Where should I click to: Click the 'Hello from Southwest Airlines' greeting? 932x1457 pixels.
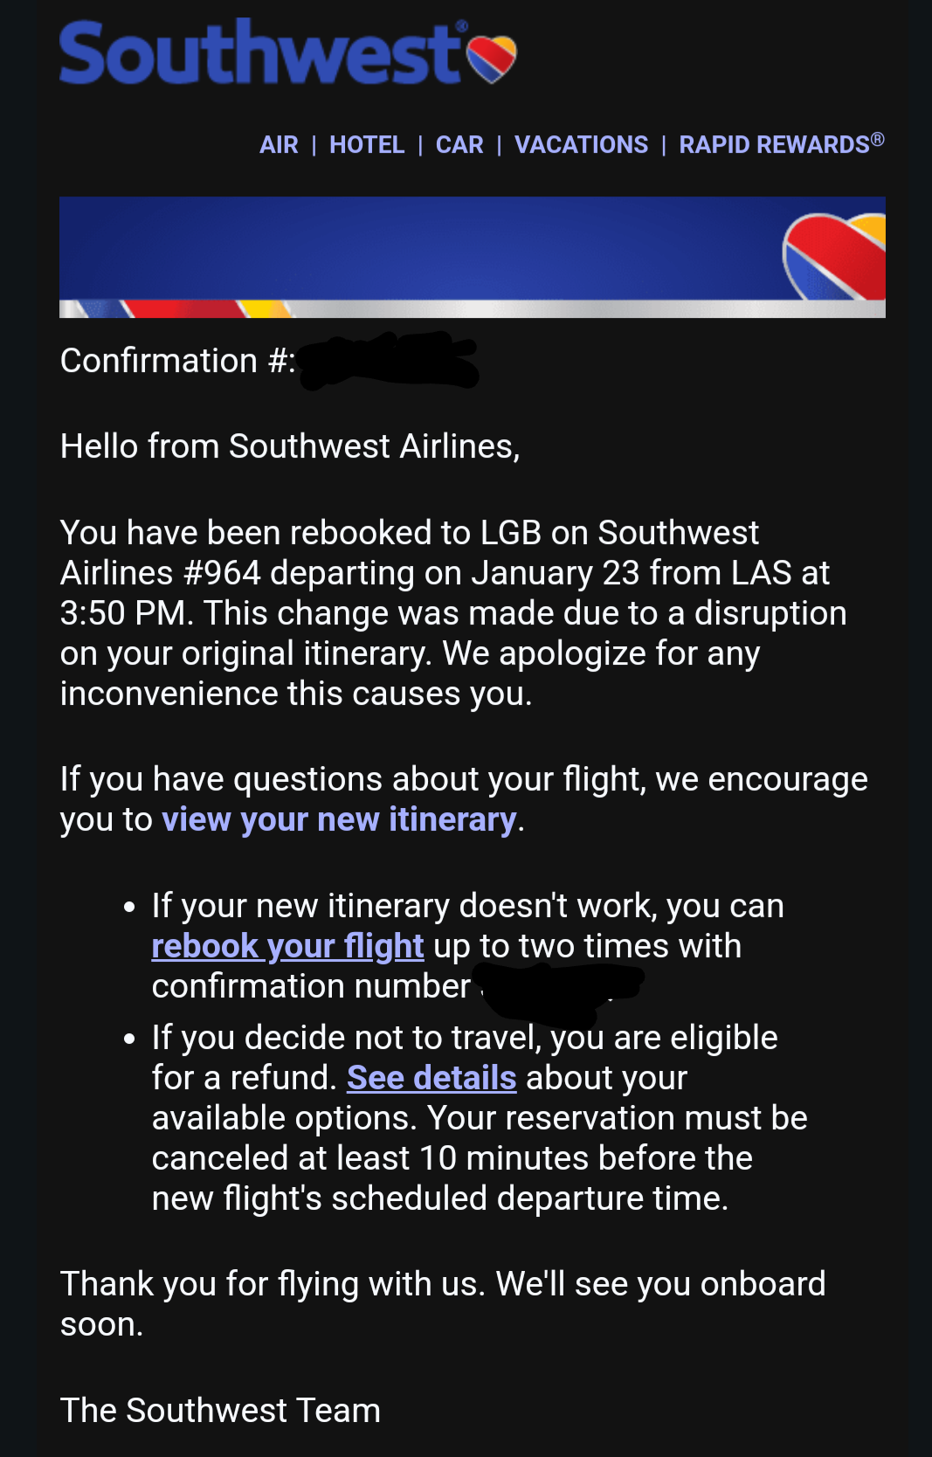290,446
